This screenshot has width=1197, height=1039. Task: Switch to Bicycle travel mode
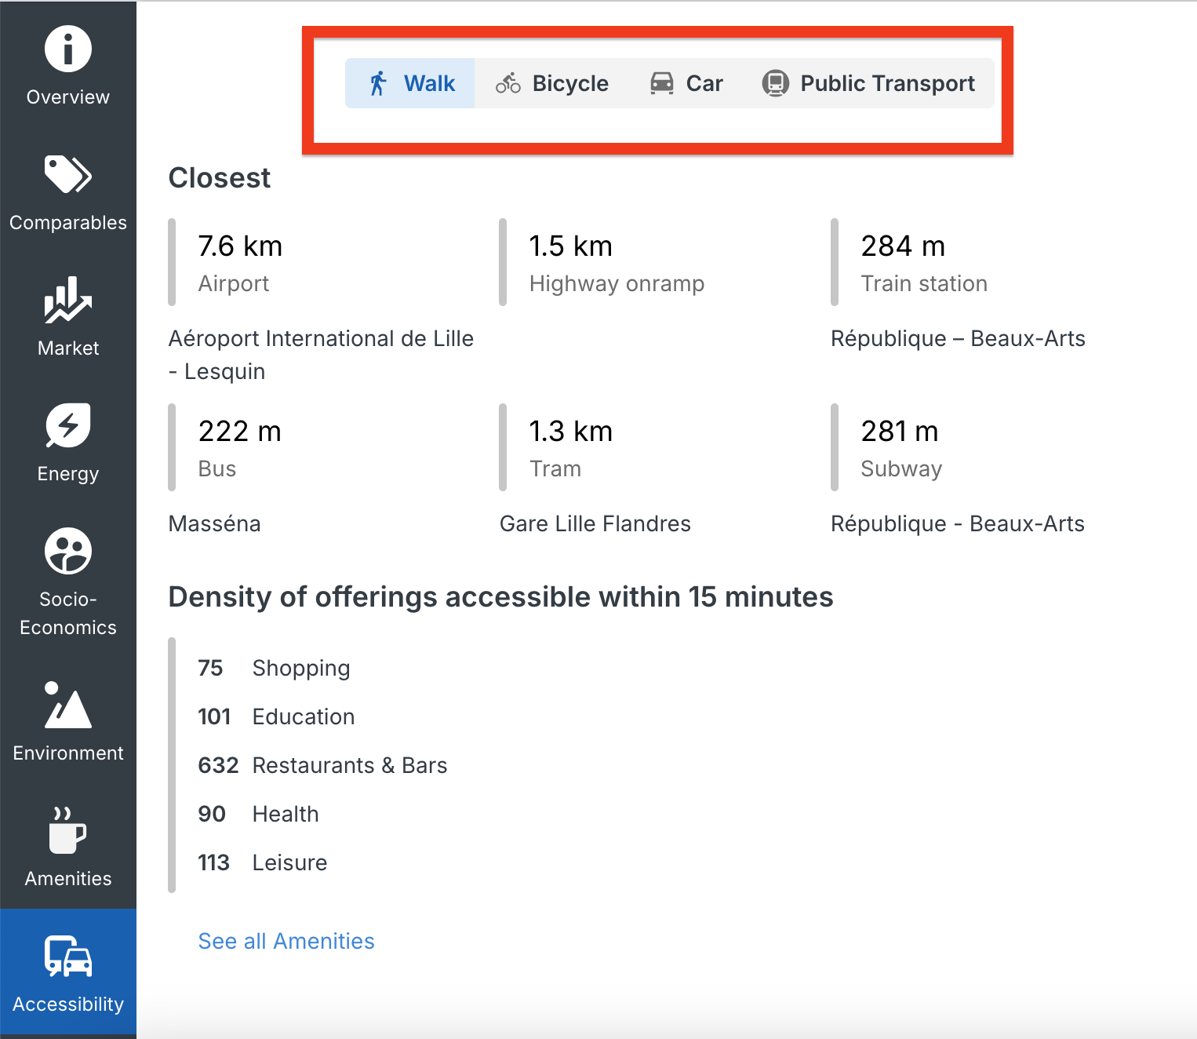pos(551,83)
